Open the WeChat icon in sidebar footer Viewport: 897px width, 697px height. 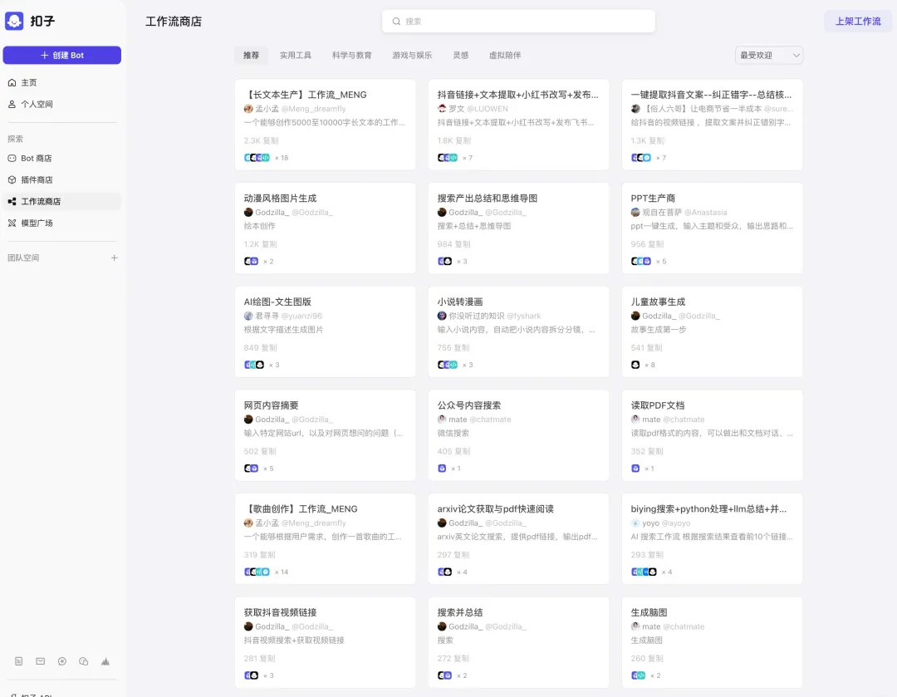84,661
